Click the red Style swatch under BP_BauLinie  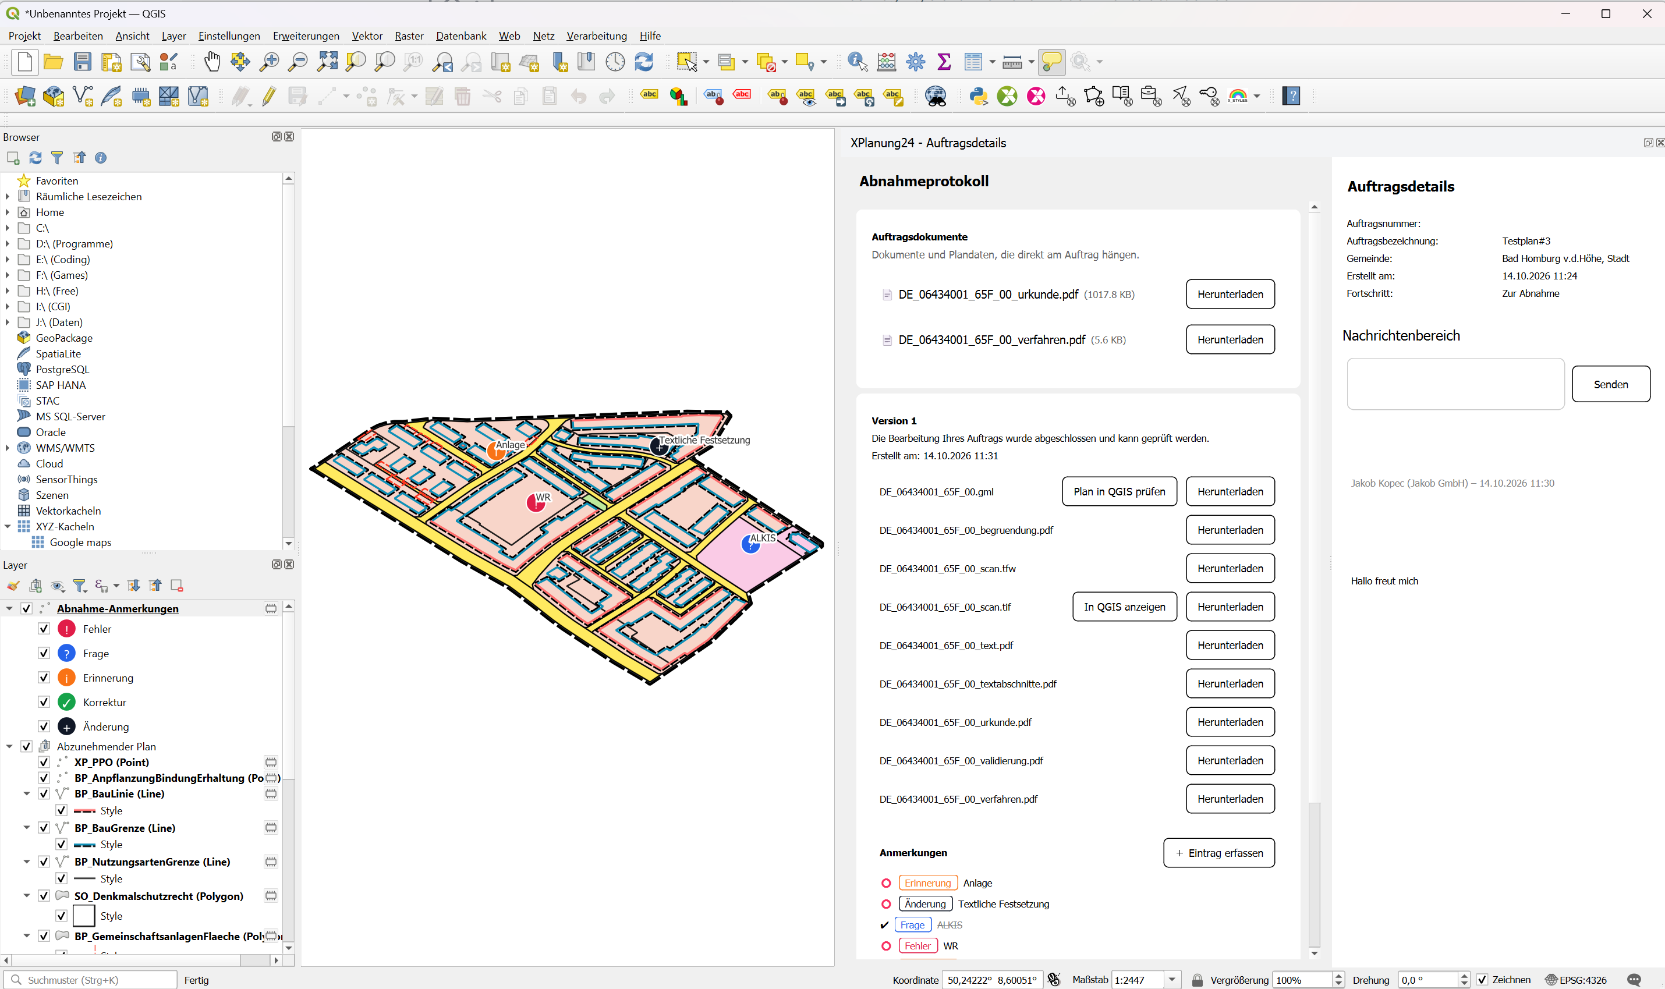point(84,811)
